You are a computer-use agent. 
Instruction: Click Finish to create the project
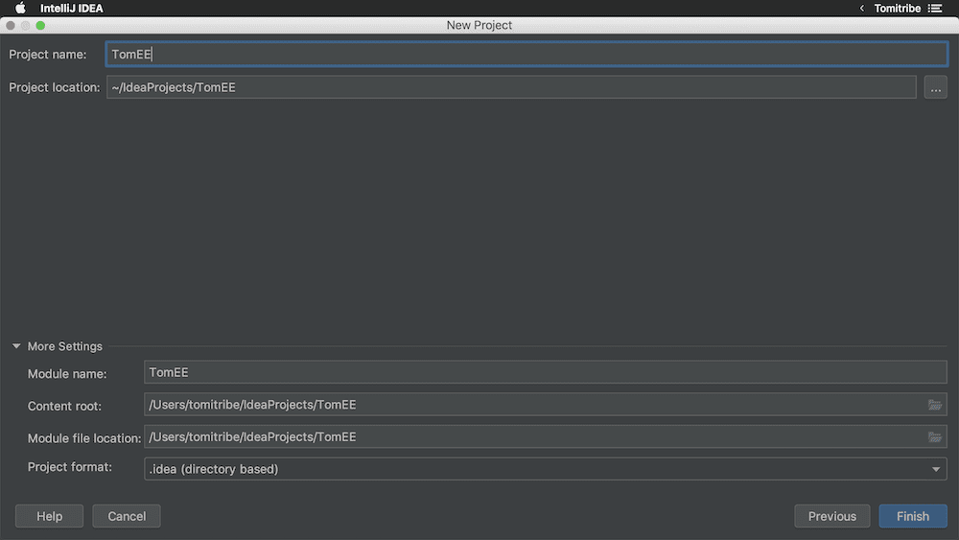click(912, 516)
